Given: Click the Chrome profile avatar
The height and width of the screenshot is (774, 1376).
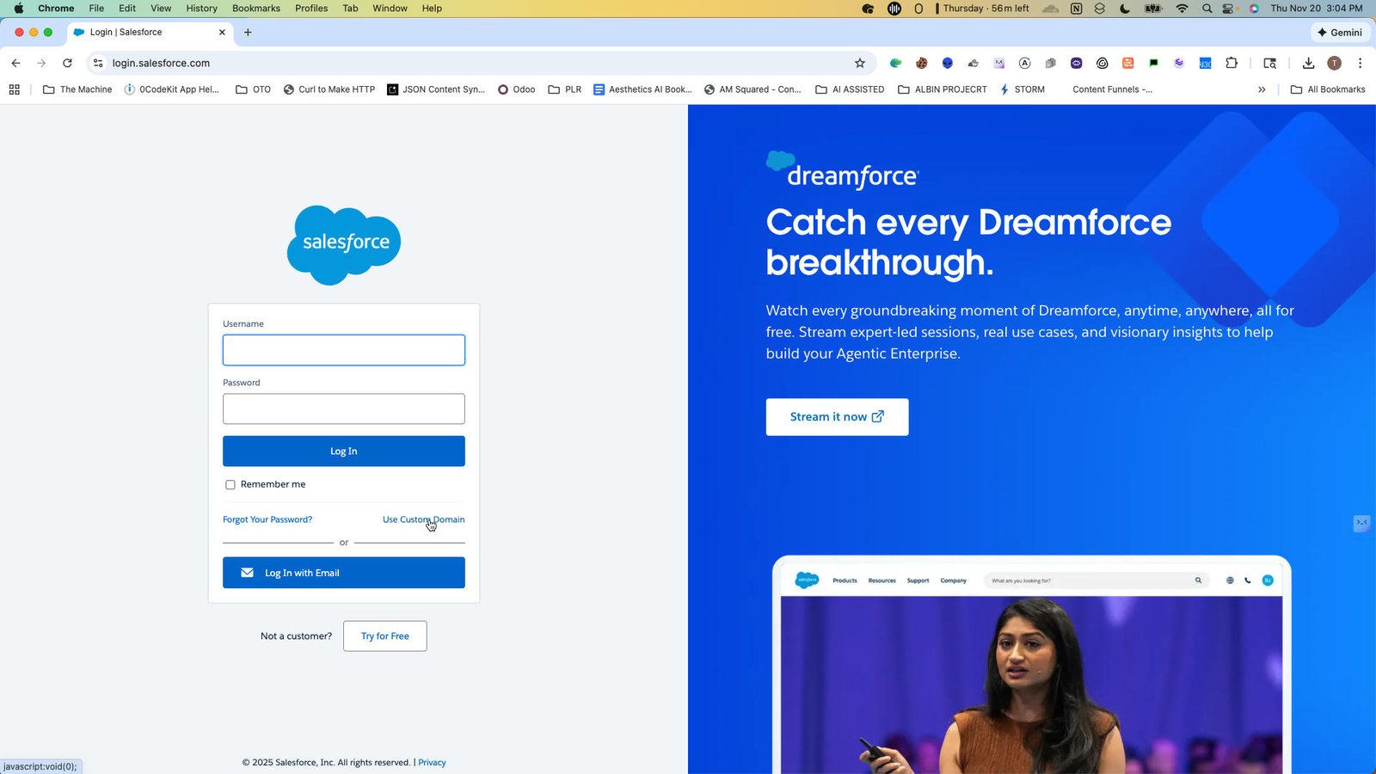Looking at the screenshot, I should click(x=1334, y=63).
